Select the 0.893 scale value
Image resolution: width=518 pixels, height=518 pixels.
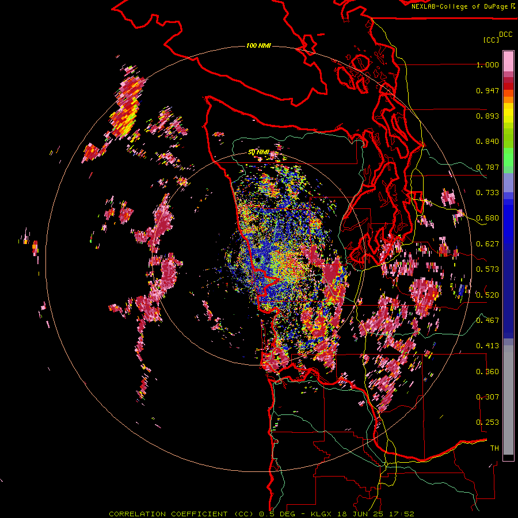pos(487,116)
